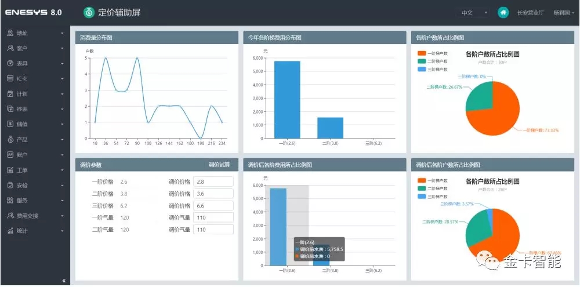Click the ENESYS 8.0 logo

[33, 13]
